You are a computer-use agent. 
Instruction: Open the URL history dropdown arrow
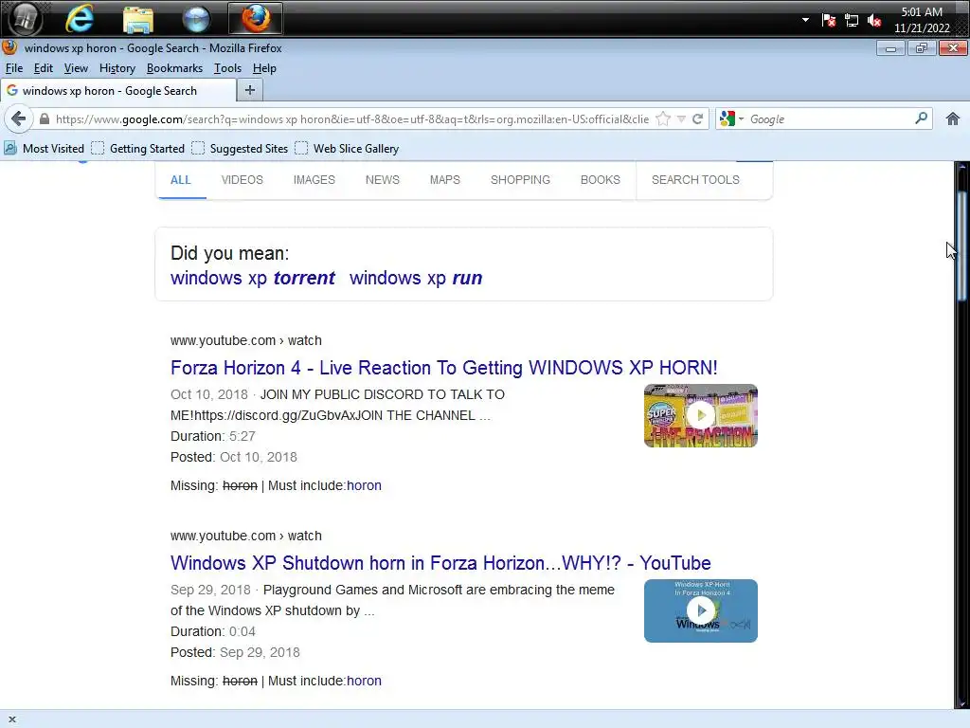click(681, 118)
